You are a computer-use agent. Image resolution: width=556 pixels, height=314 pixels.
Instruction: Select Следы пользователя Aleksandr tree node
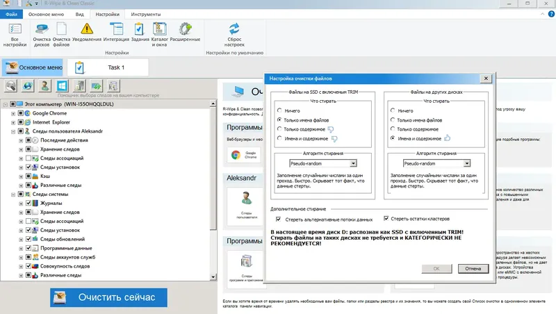tap(67, 131)
